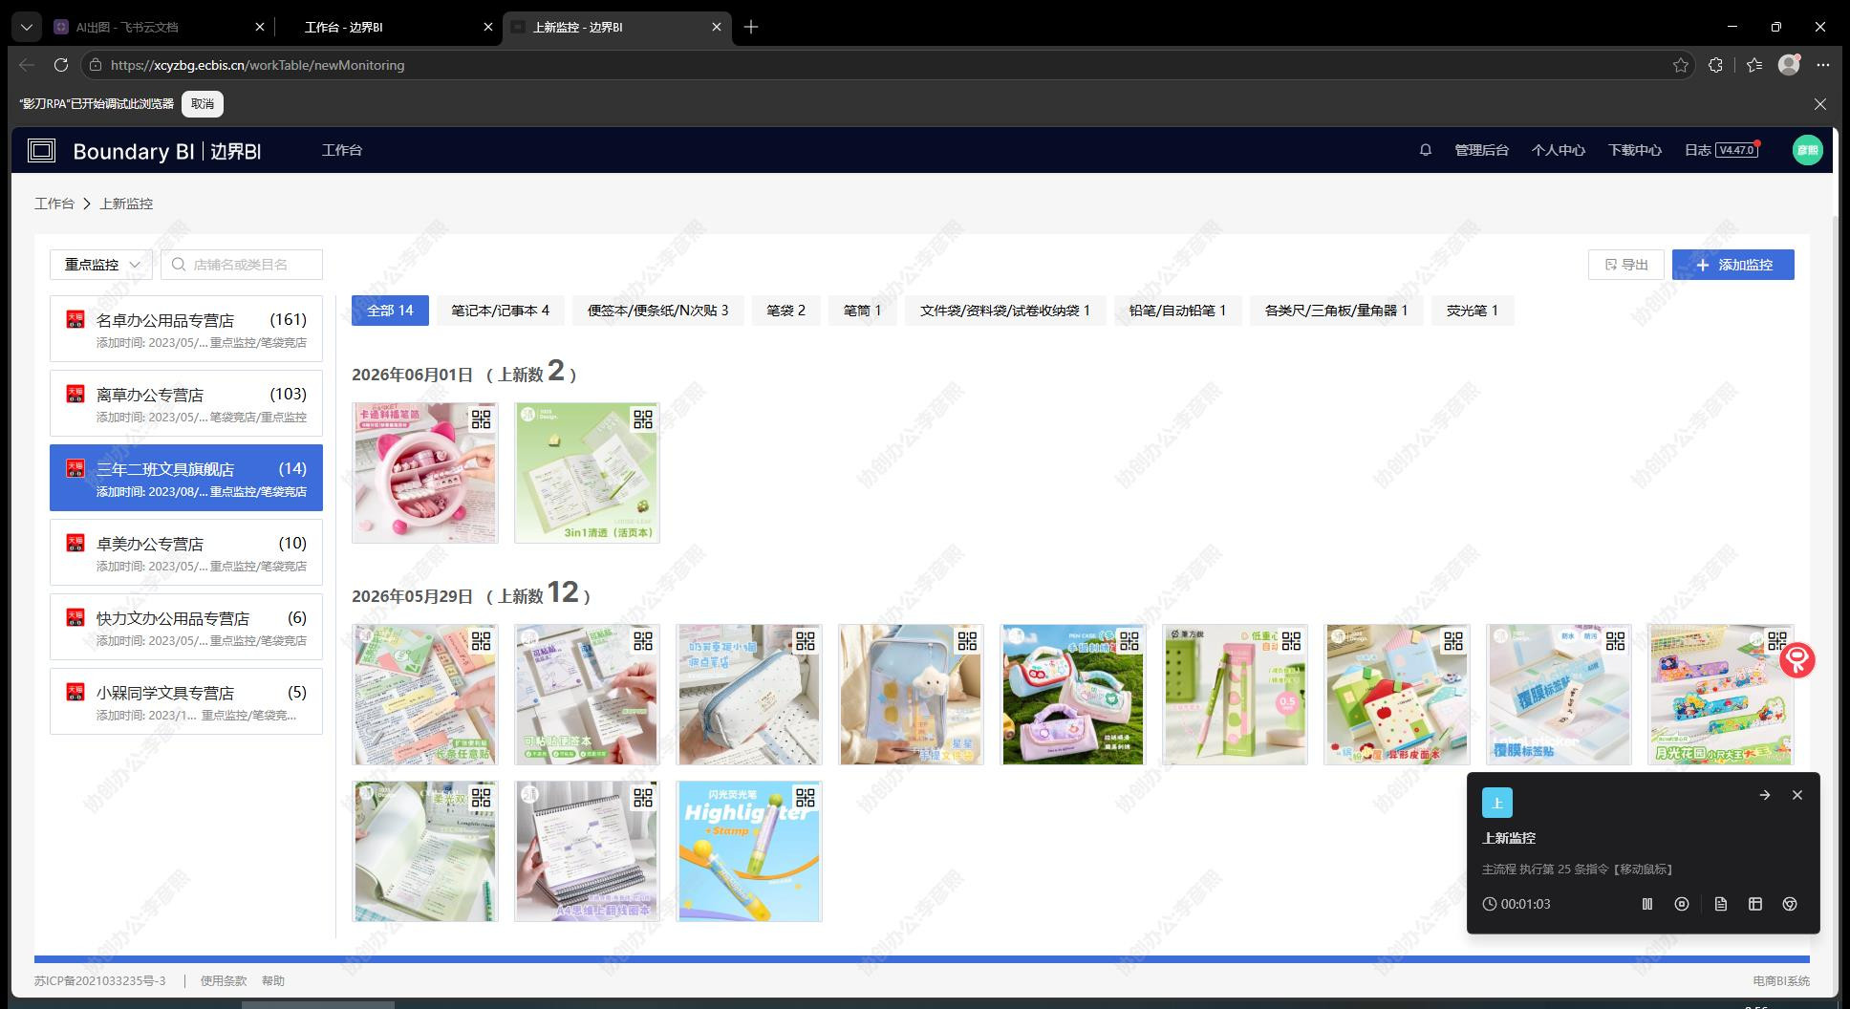Open the browser profile avatar
This screenshot has width=1850, height=1009.
pos(1789,64)
